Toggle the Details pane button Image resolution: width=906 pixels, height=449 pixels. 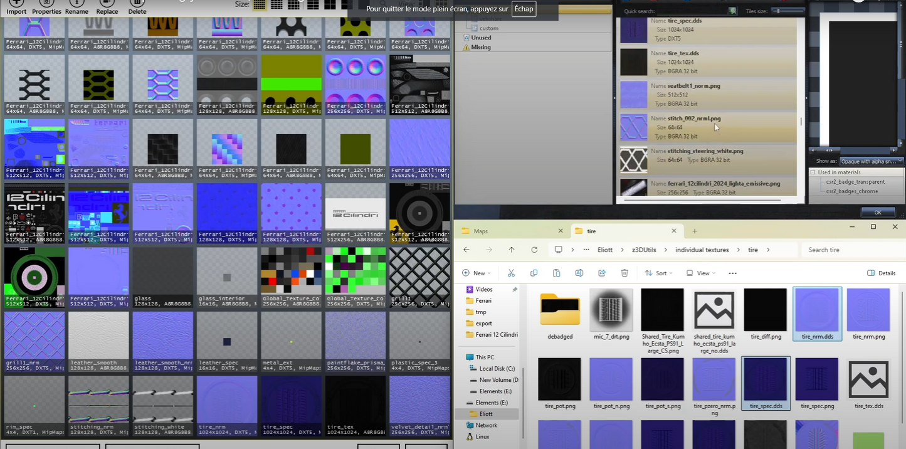tap(881, 273)
